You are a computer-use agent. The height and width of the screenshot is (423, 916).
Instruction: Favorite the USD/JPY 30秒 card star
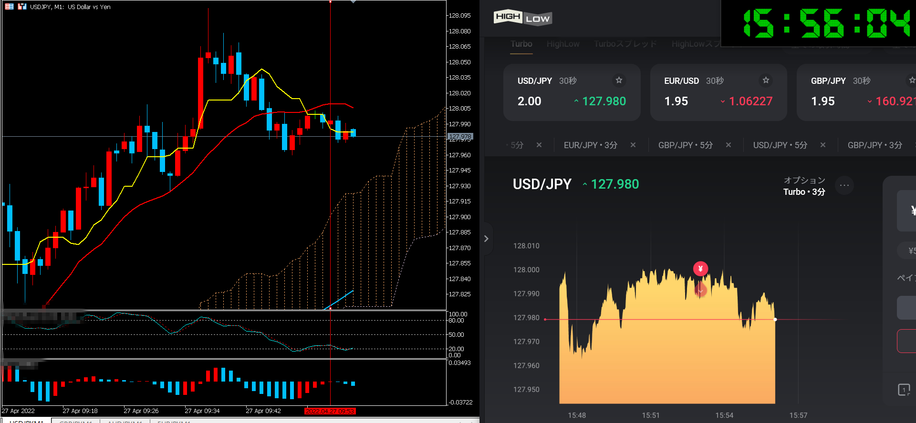tap(619, 80)
